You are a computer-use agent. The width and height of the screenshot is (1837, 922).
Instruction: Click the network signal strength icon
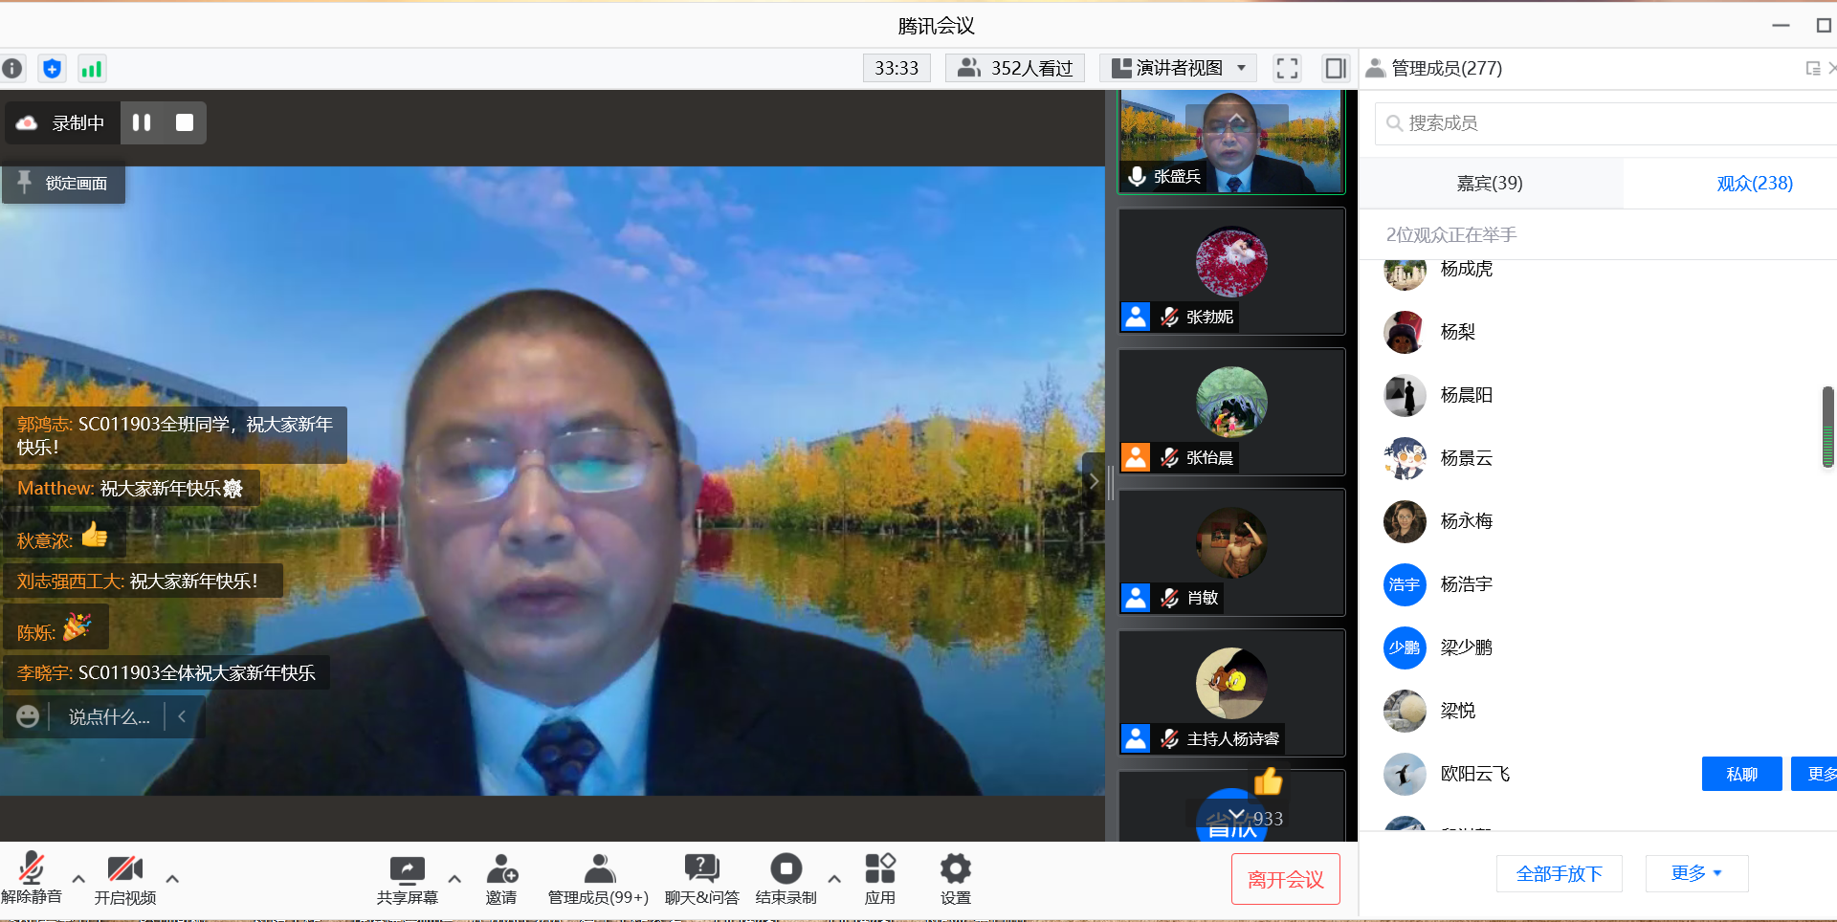92,69
